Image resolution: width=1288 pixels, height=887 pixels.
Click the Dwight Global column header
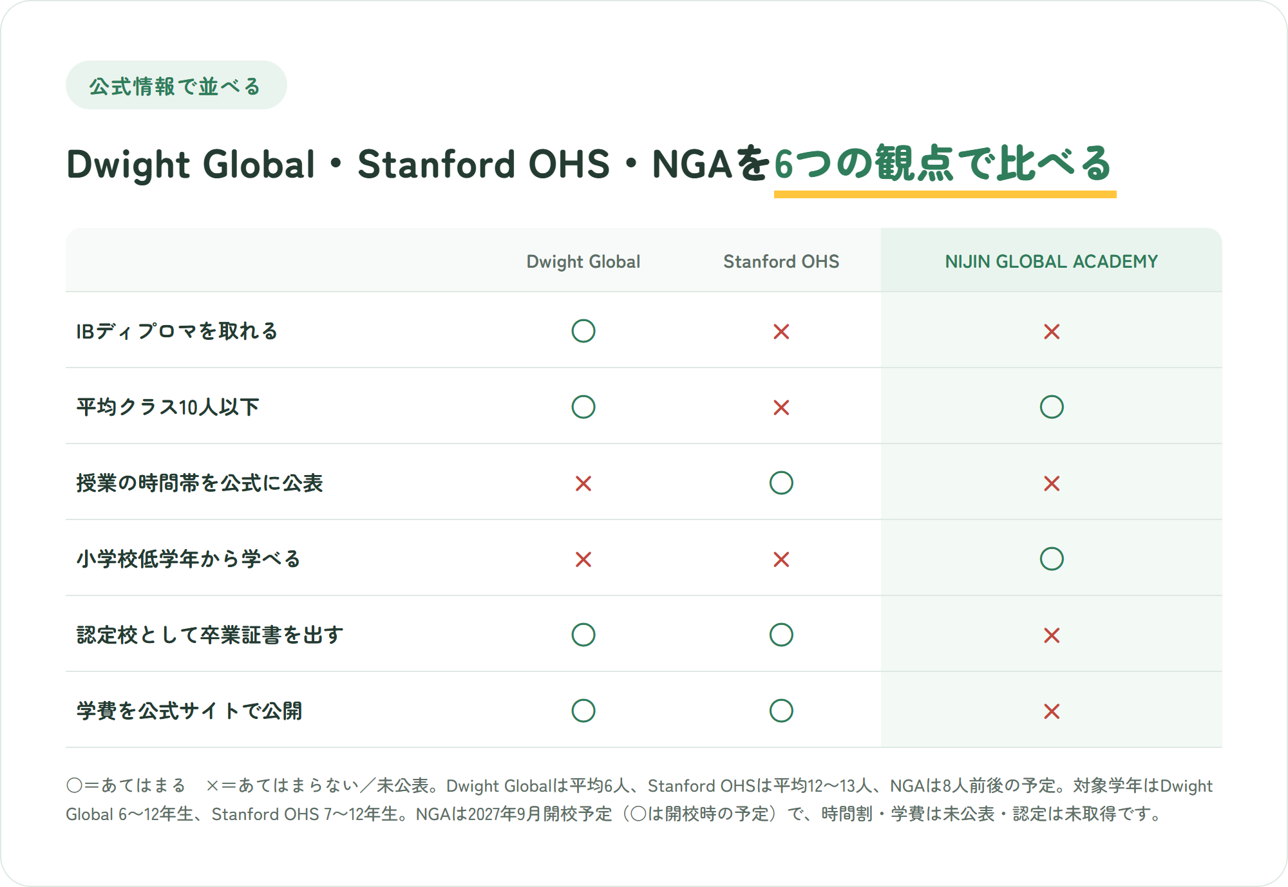583,261
